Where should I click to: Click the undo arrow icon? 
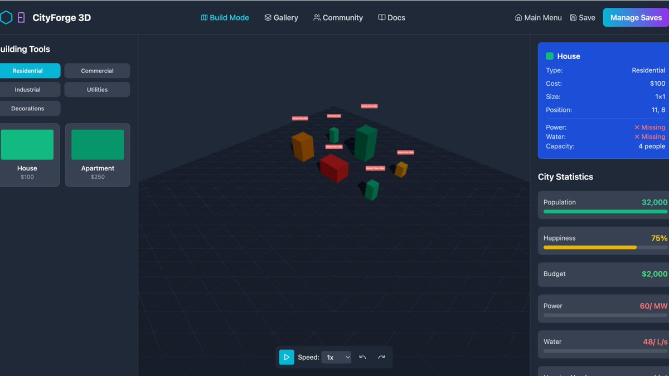coord(362,357)
